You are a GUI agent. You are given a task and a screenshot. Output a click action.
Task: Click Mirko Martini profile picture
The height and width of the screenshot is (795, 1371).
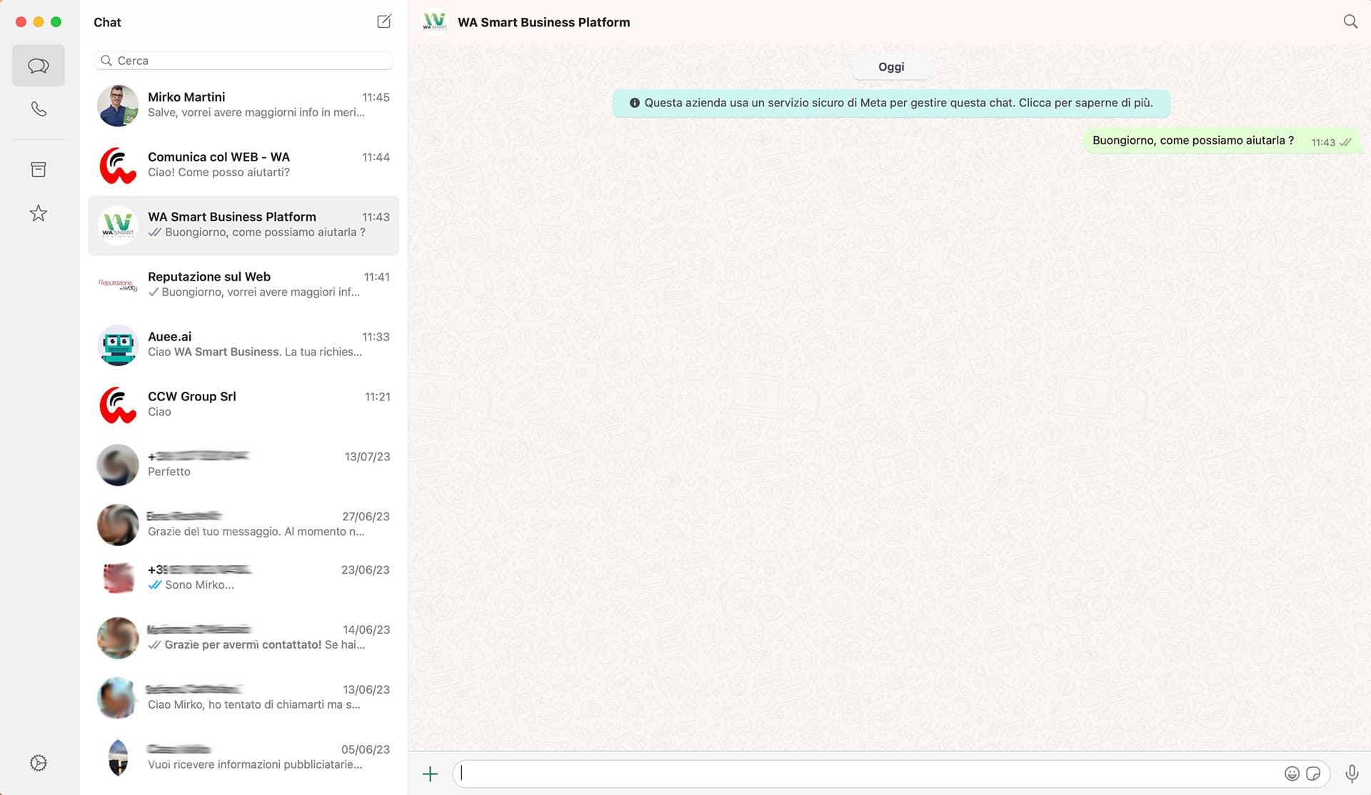pyautogui.click(x=118, y=106)
